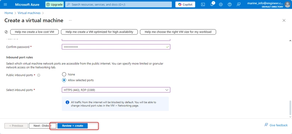Click the Review + create button
292x134 pixels.
point(72,126)
